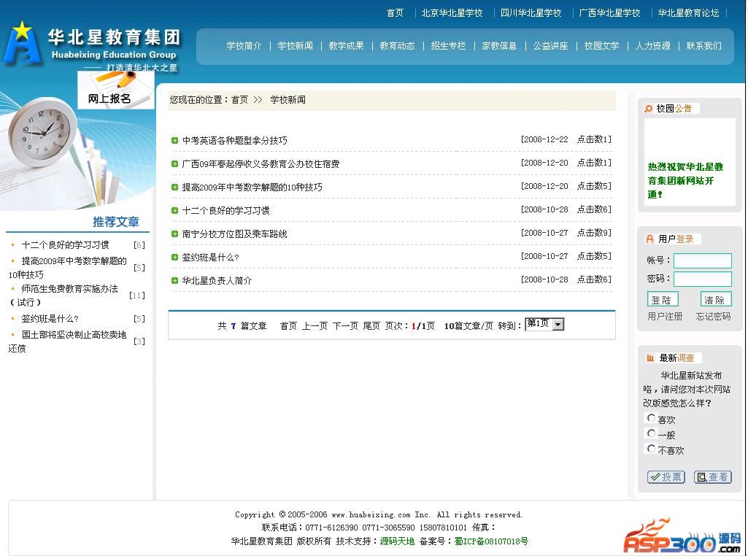Viewport: 748px width, 556px height.
Task: Open 学校简介 in the navigation bar
Action: [244, 46]
